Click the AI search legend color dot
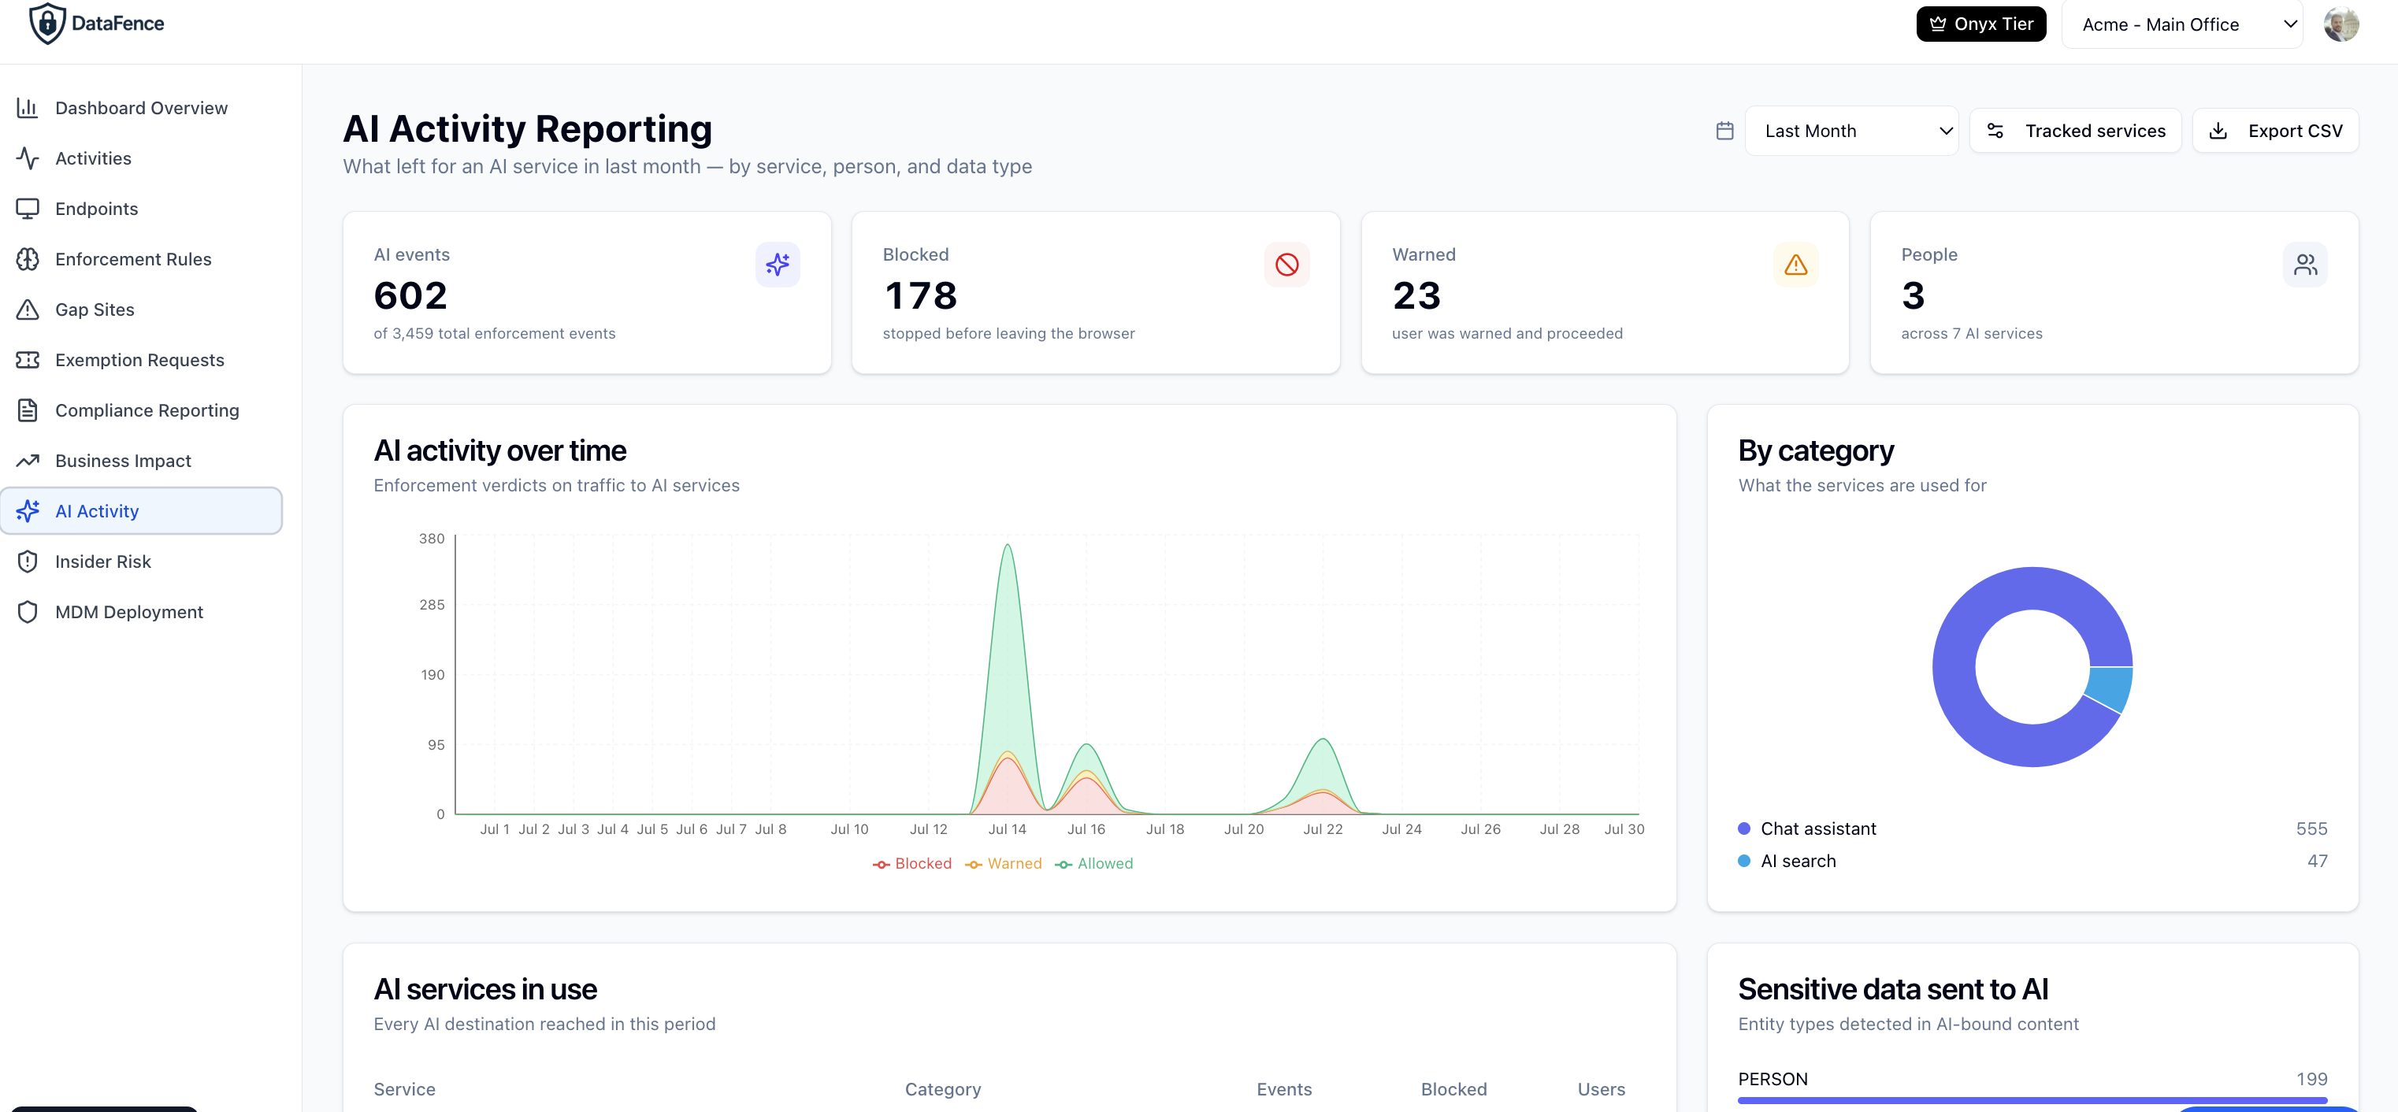Screen dimensions: 2398x1112 1743,861
